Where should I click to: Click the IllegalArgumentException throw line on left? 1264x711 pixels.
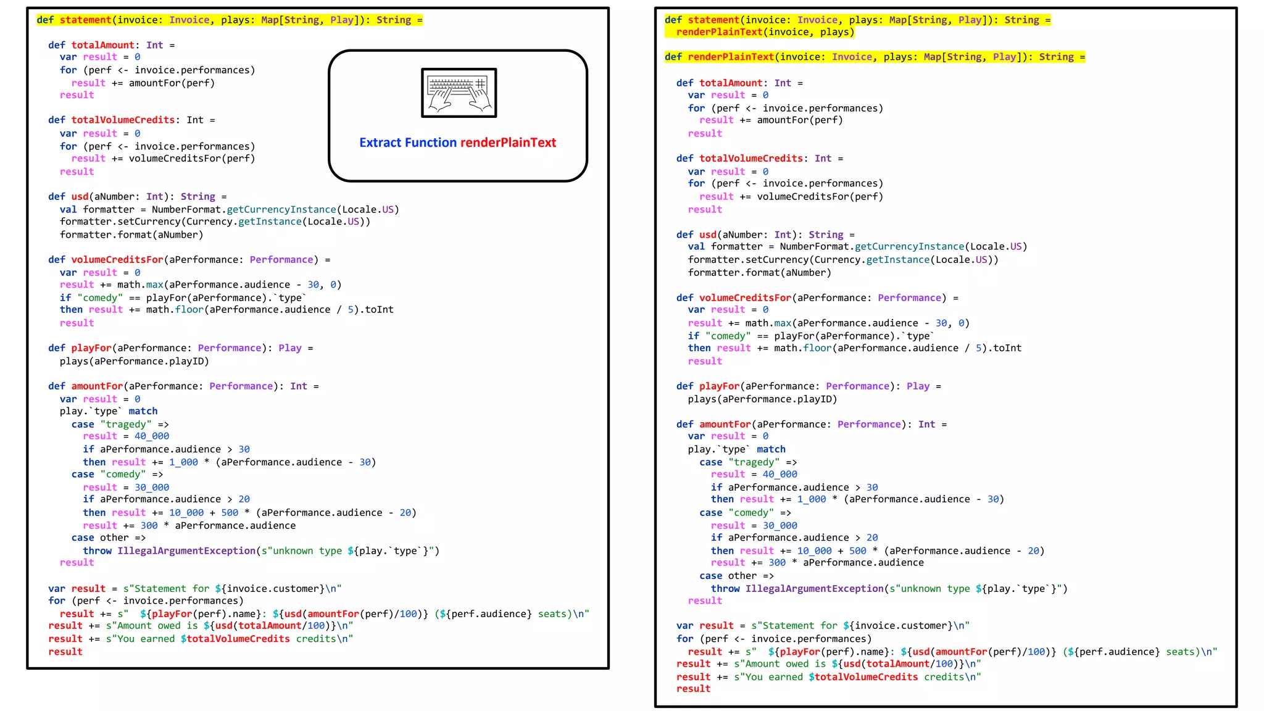pos(261,551)
